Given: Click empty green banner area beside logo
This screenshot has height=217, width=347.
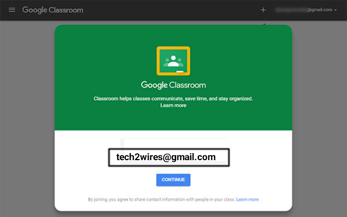Looking at the screenshot, I should 106,61.
